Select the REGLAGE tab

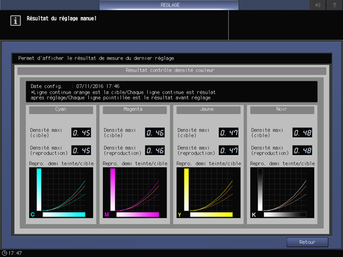[x=169, y=5]
